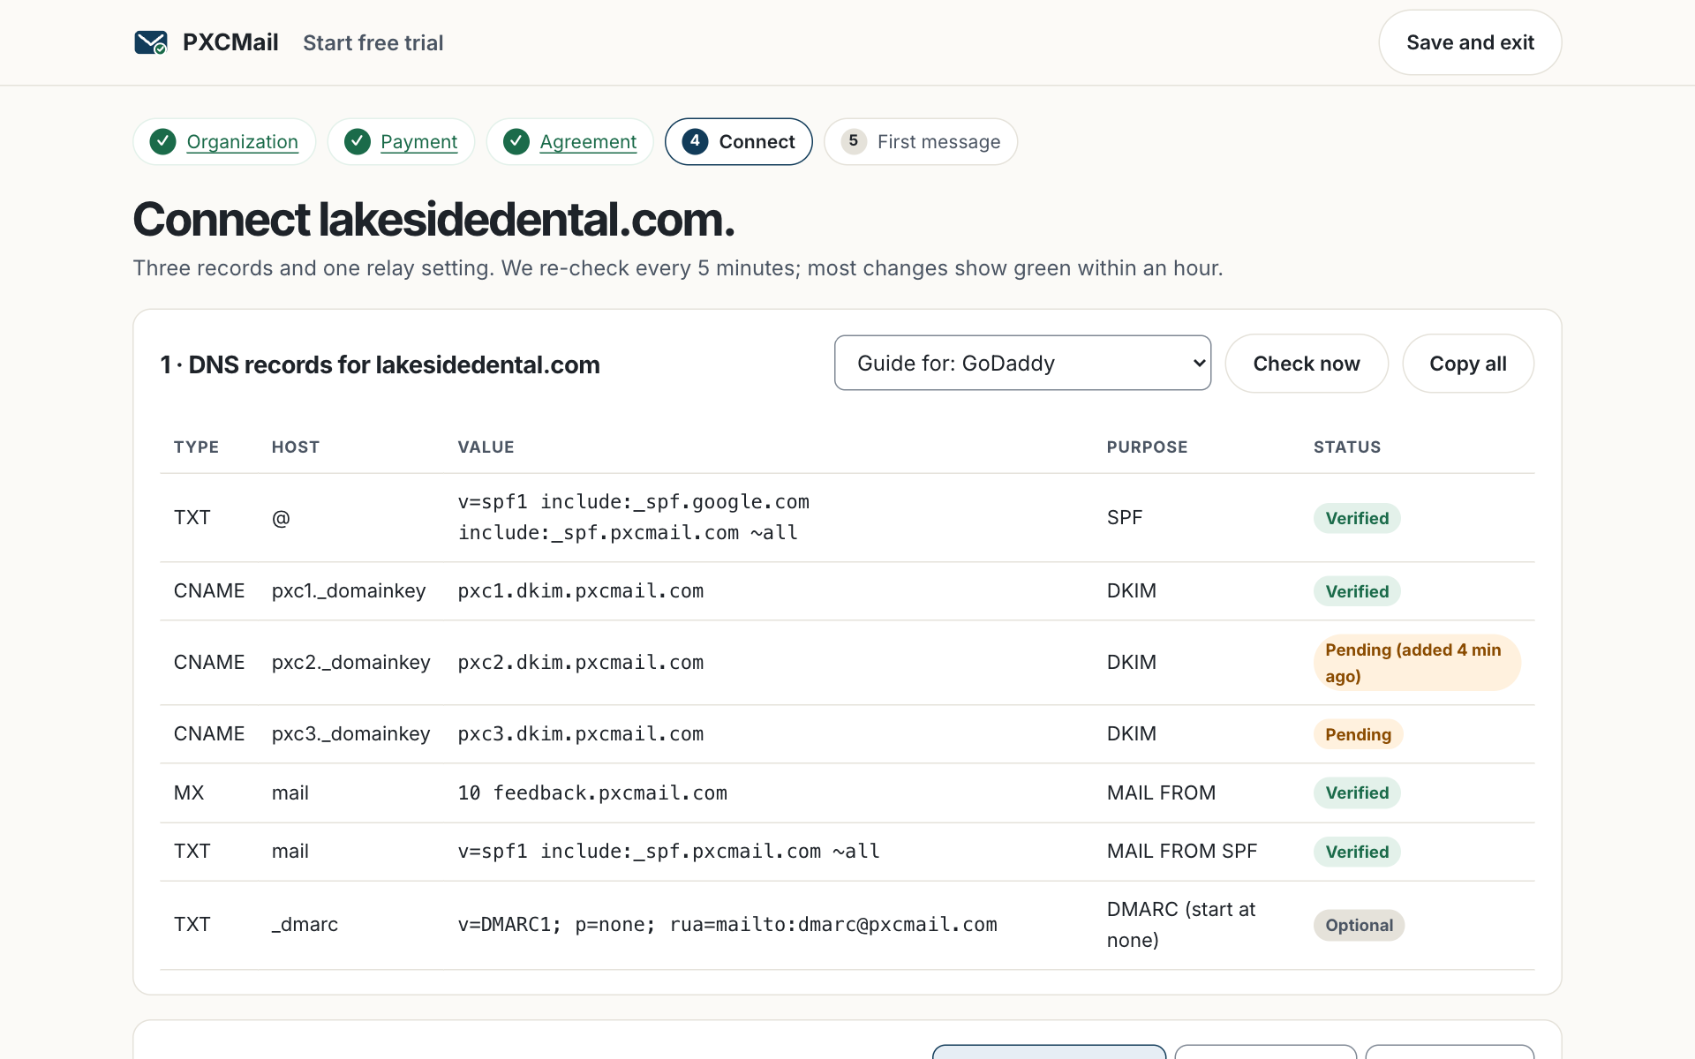Click the pxc2._domainkey host cell
1695x1059 pixels.
coord(350,662)
